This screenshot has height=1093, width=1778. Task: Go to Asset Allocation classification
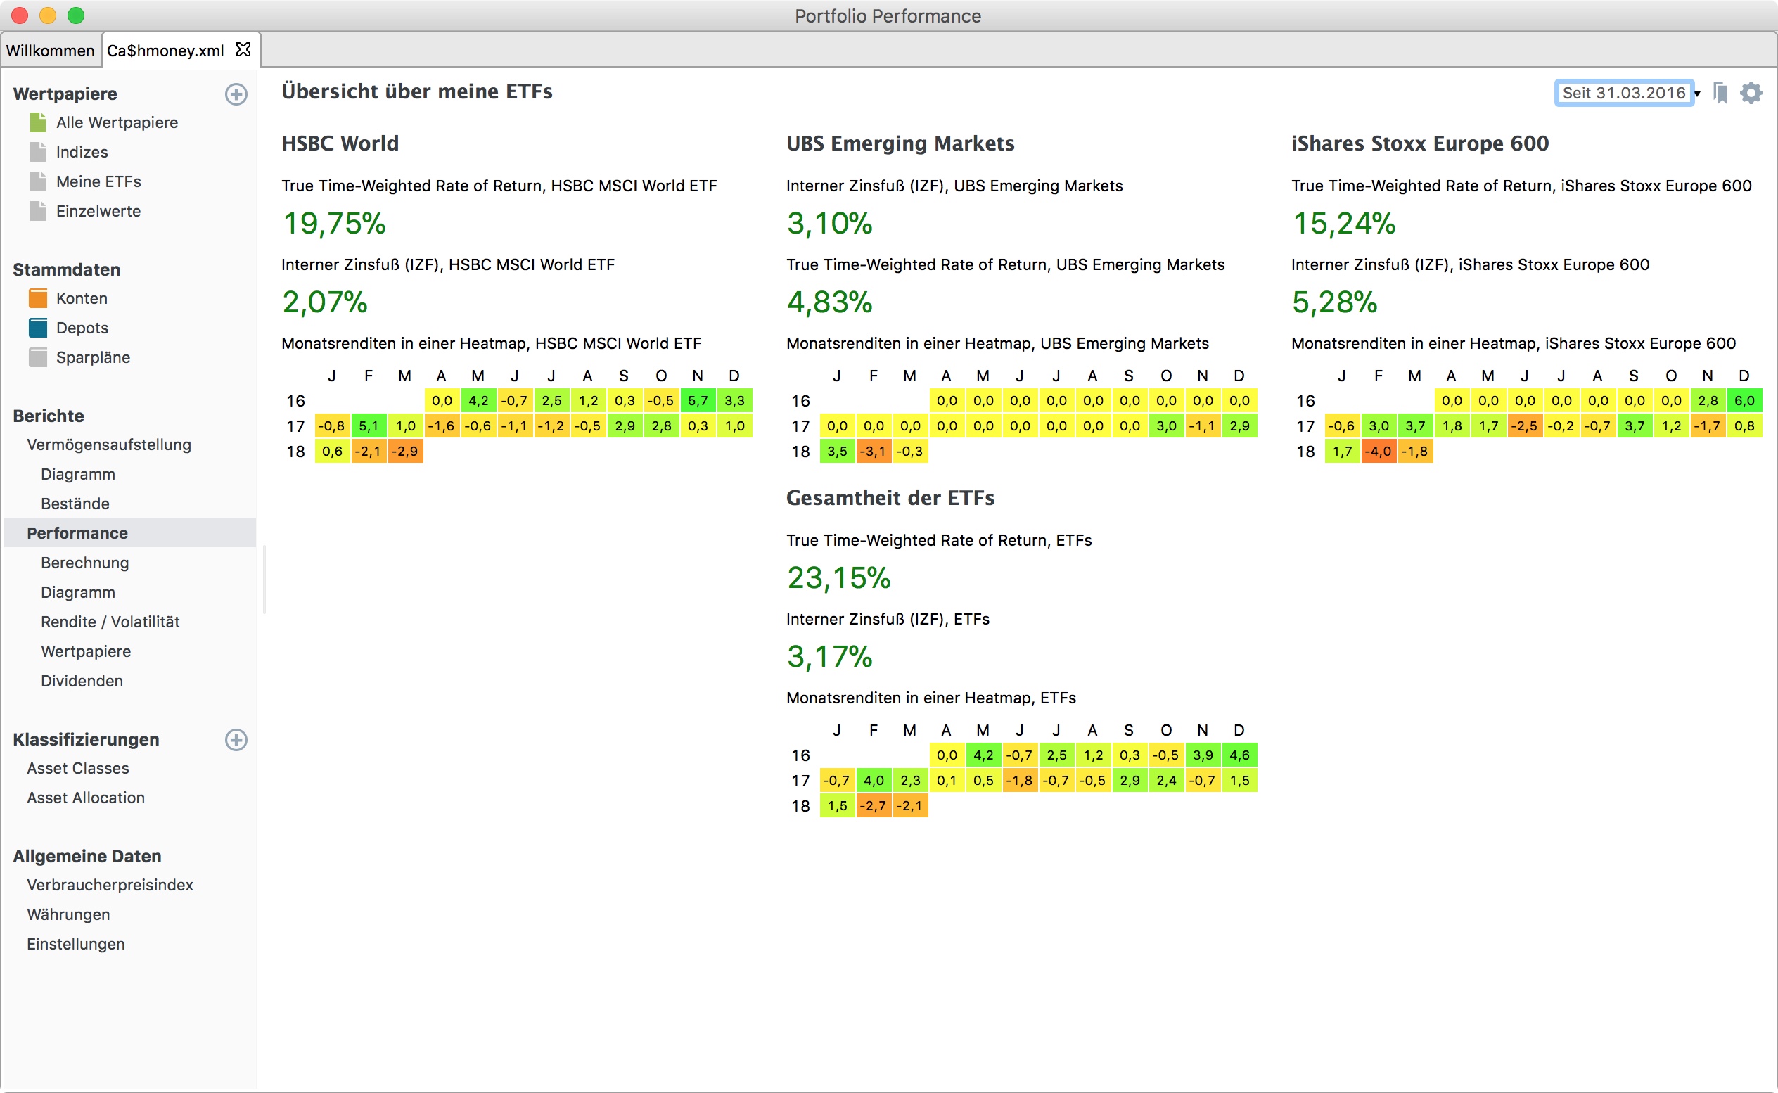85,798
